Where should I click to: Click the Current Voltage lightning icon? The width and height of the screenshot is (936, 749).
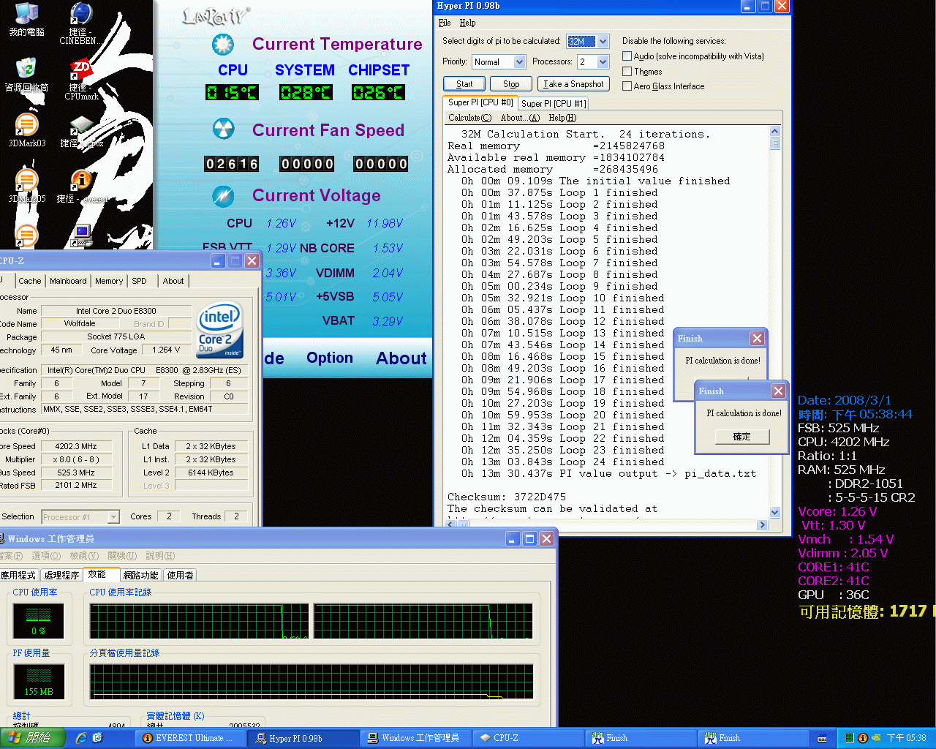pos(223,195)
